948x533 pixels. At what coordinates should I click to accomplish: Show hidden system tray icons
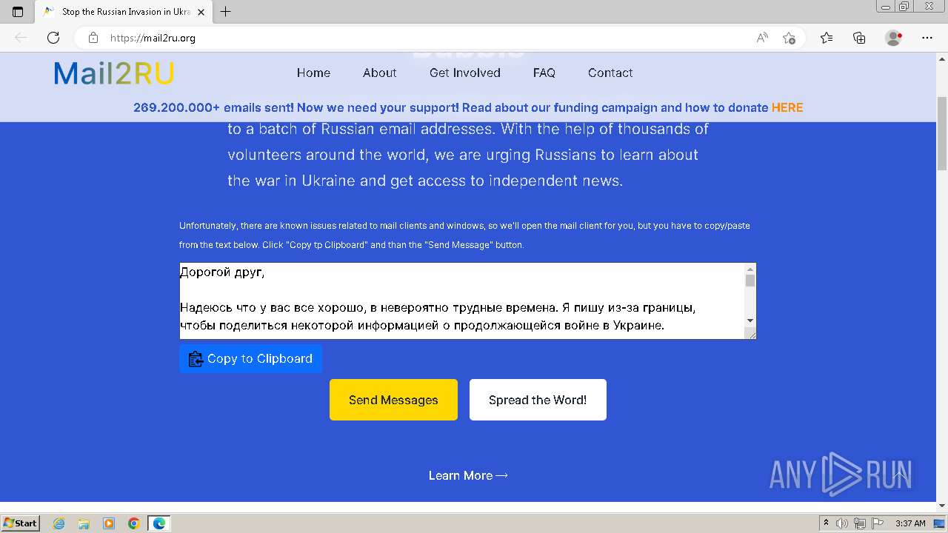pyautogui.click(x=827, y=523)
